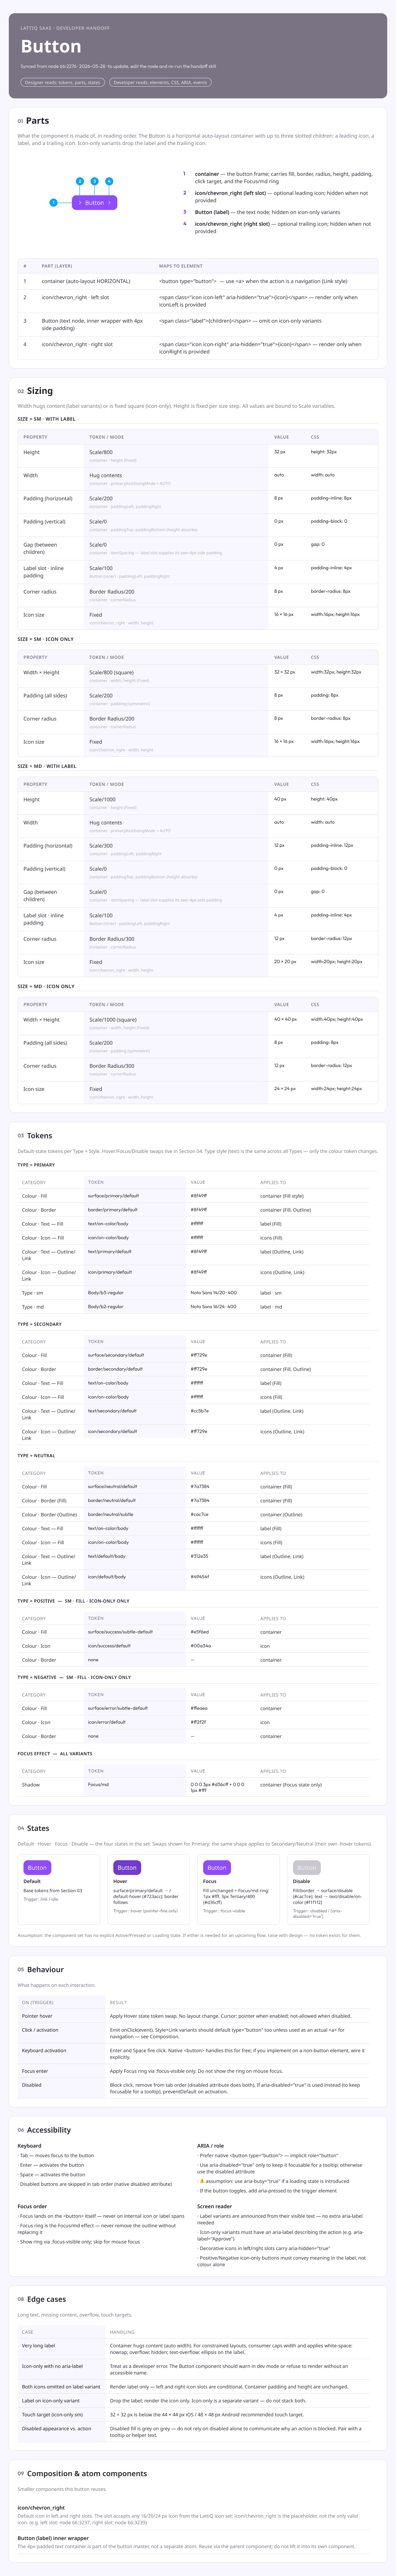Image resolution: width=396 pixels, height=2576 pixels.
Task: Click the 'Touch target (icon-only sm)' edge case
Action: point(52,2414)
